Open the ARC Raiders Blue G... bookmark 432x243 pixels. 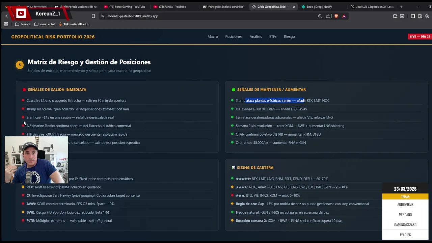tap(74, 24)
